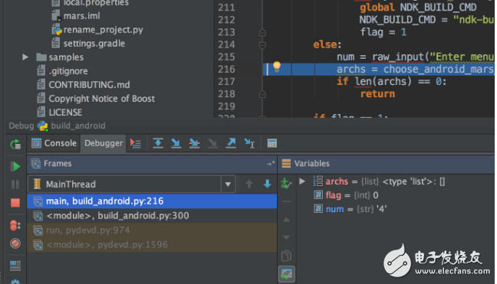Show execution point toolbar icon

click(x=136, y=144)
